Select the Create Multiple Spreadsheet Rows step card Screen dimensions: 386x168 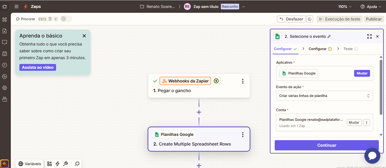click(199, 139)
